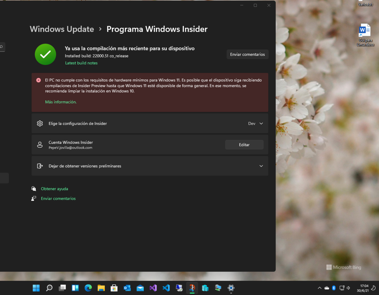Open the Windows Start menu
Image resolution: width=379 pixels, height=295 pixels.
pos(36,288)
